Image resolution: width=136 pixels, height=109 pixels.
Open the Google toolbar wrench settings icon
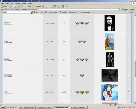(125, 12)
